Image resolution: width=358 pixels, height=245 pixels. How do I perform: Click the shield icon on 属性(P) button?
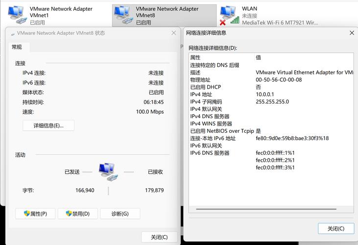coord(27,214)
